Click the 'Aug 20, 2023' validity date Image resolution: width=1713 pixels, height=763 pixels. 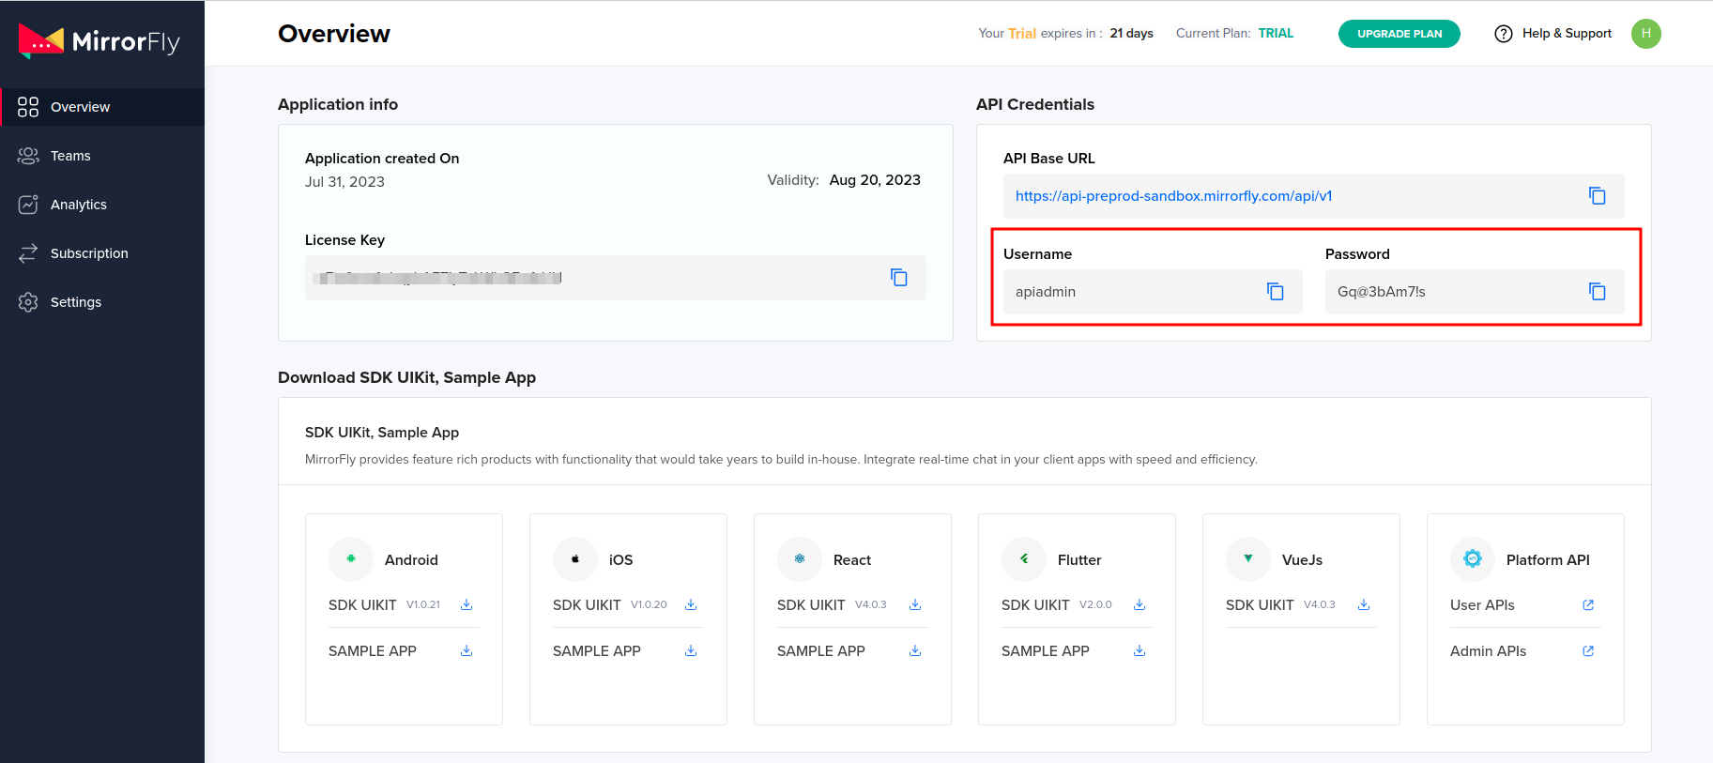[875, 180]
